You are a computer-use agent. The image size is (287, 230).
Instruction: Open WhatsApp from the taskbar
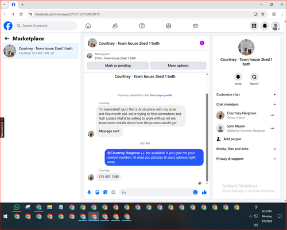point(17,207)
